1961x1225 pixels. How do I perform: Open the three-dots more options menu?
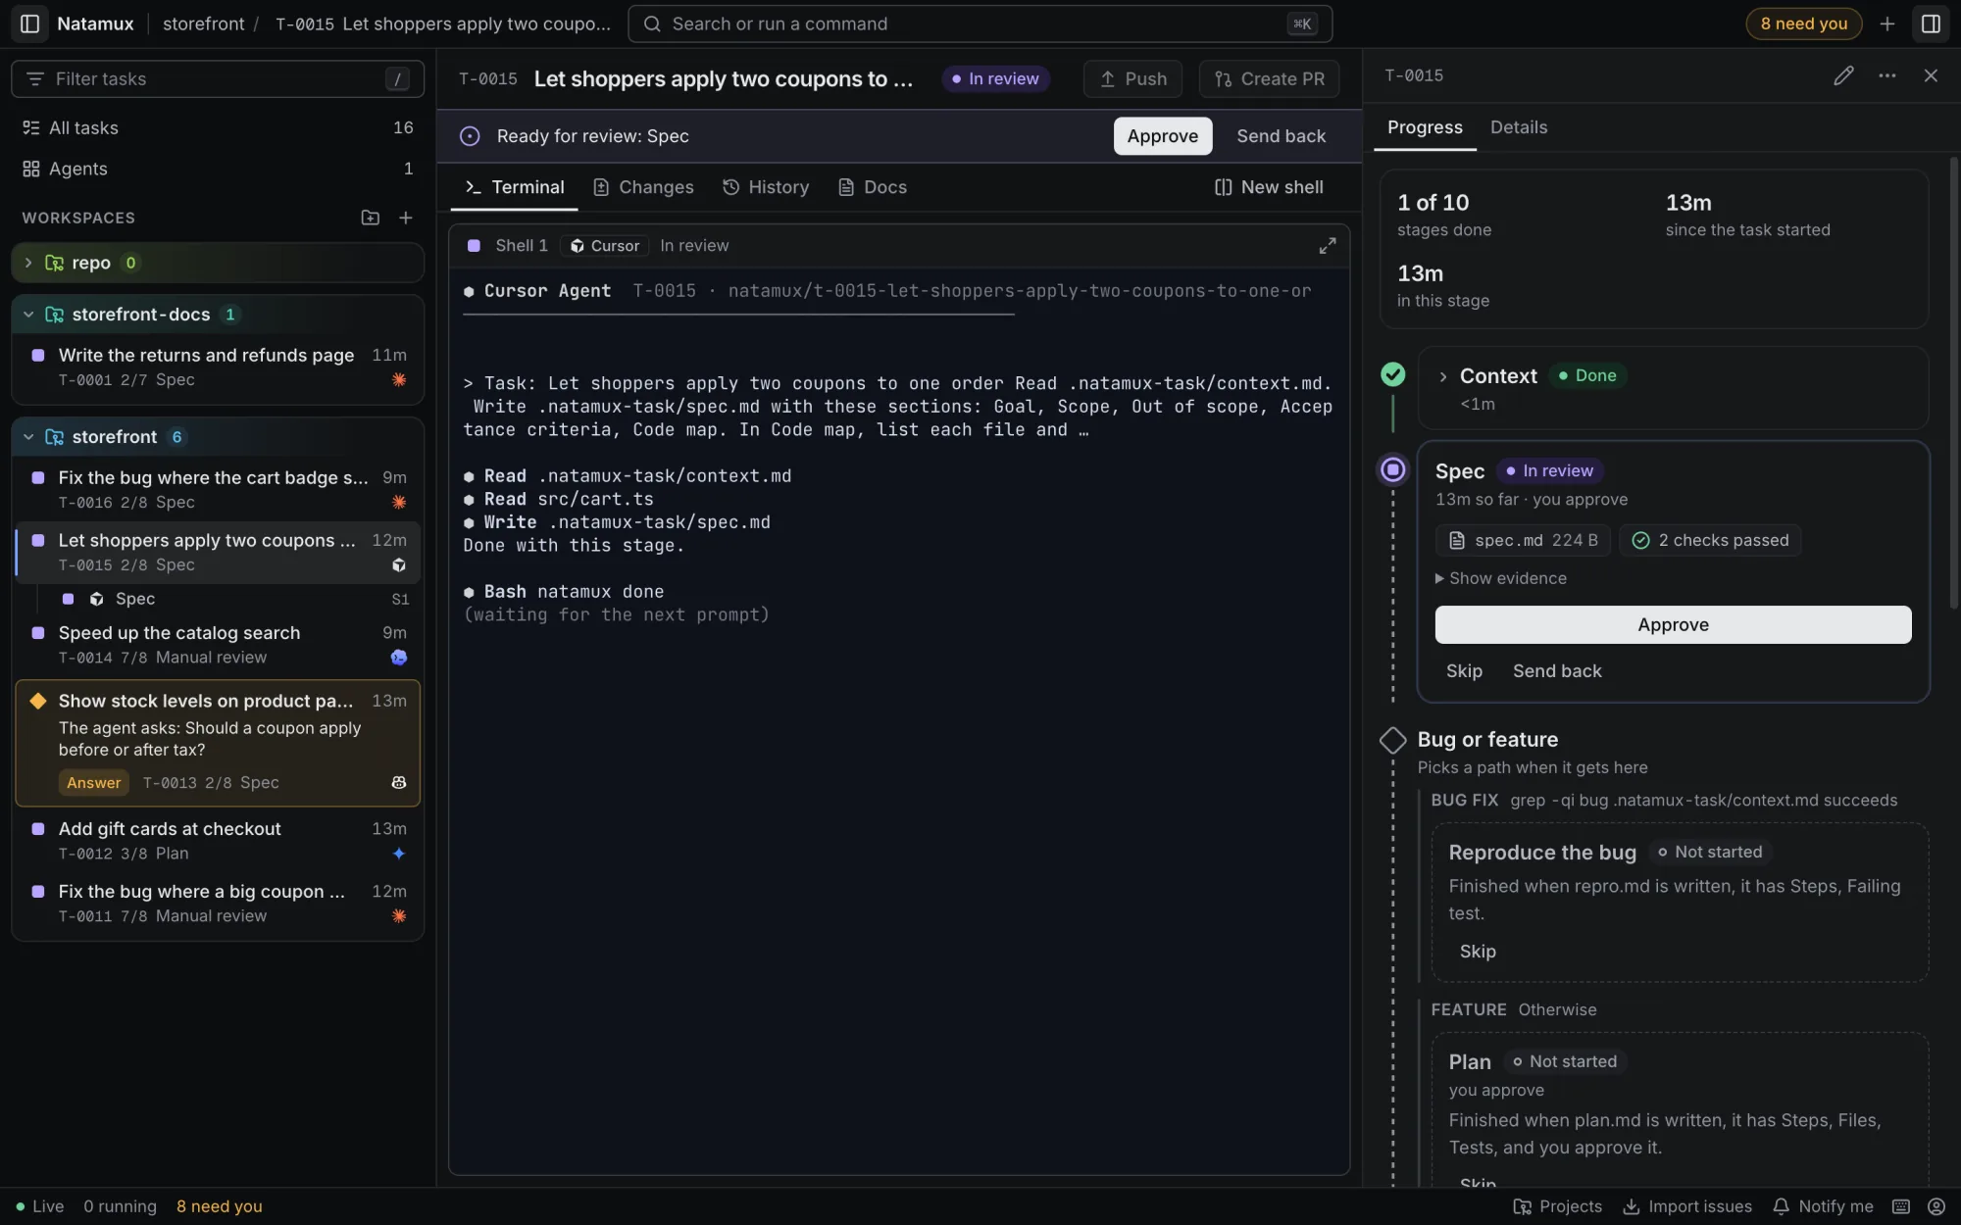click(x=1887, y=75)
